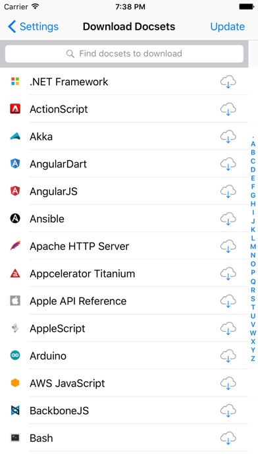Tap the download cloud next to AngularJS

pyautogui.click(x=228, y=191)
